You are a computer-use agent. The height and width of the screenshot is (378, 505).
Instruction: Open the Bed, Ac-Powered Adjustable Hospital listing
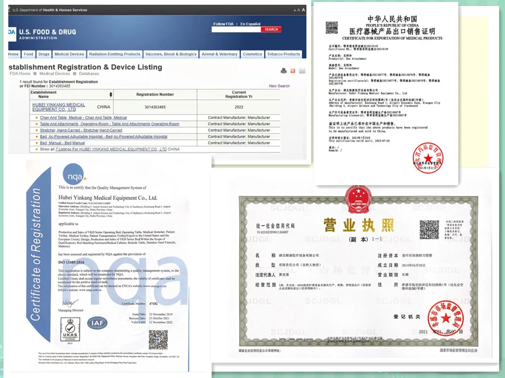coord(104,137)
